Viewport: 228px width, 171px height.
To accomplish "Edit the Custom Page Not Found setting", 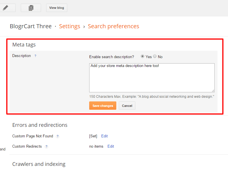I will (x=104, y=136).
